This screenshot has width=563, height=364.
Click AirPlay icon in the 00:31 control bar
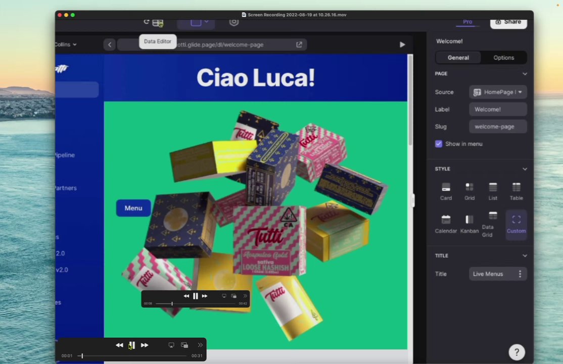point(171,345)
